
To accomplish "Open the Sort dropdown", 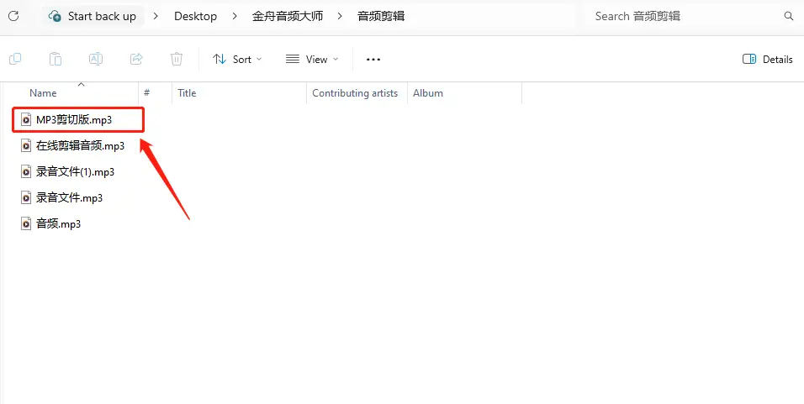I will [237, 60].
